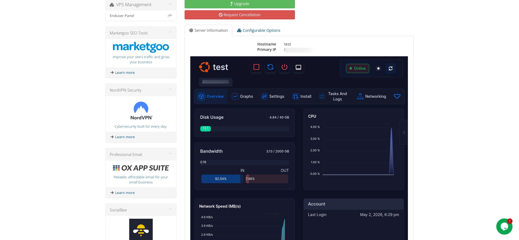Switch to the Install tab
This screenshot has height=240, width=519.
302,96
